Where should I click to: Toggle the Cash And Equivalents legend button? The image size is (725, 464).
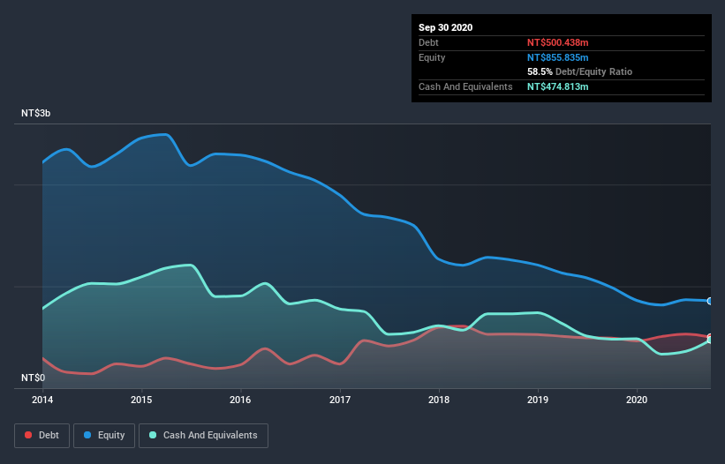point(203,436)
